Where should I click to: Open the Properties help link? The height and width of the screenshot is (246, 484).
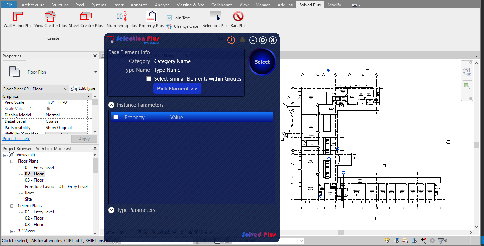pos(17,139)
